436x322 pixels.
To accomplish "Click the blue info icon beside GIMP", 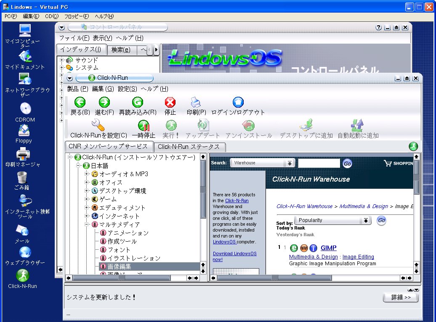I will [x=314, y=248].
